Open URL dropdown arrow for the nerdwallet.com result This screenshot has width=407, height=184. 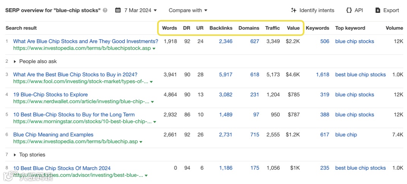[152, 102]
